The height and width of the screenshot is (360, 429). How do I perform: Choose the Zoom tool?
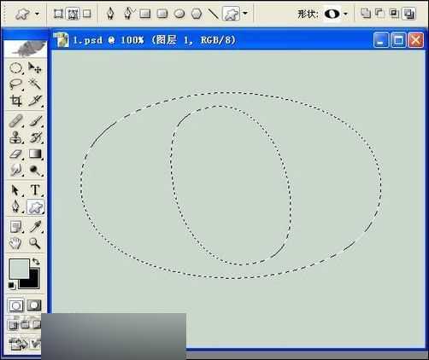[35, 243]
